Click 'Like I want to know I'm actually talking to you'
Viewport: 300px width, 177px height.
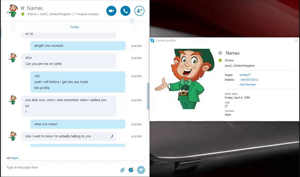[58, 136]
